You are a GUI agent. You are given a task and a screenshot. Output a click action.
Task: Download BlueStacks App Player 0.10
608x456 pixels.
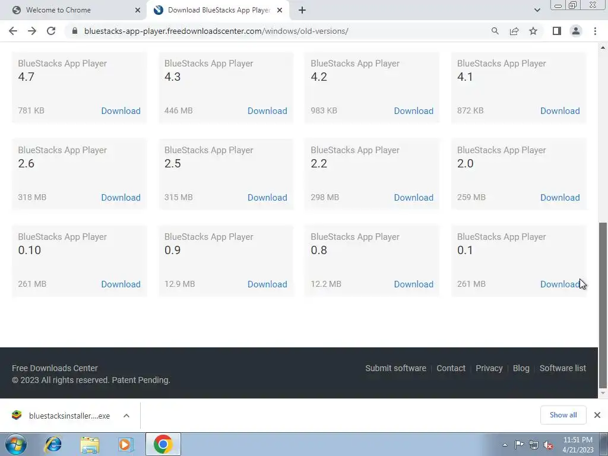click(121, 284)
